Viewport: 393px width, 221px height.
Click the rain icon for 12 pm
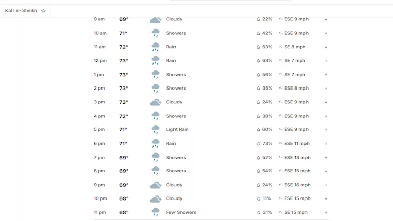(156, 61)
